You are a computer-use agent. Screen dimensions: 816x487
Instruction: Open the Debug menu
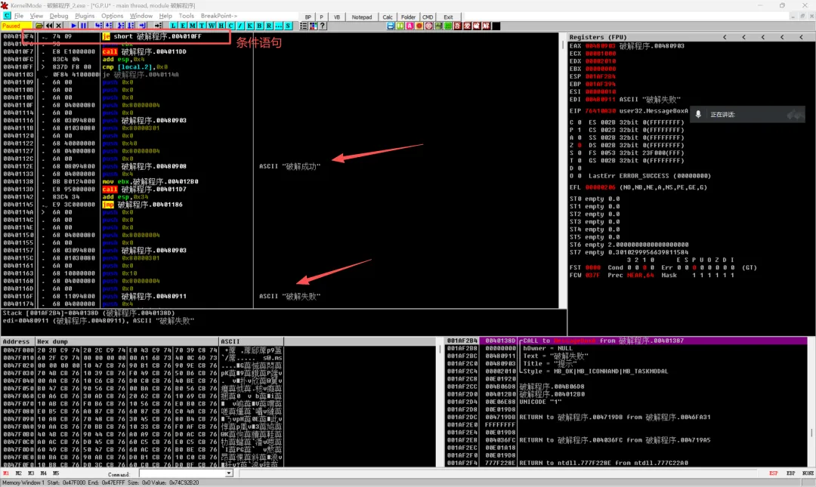(x=59, y=16)
